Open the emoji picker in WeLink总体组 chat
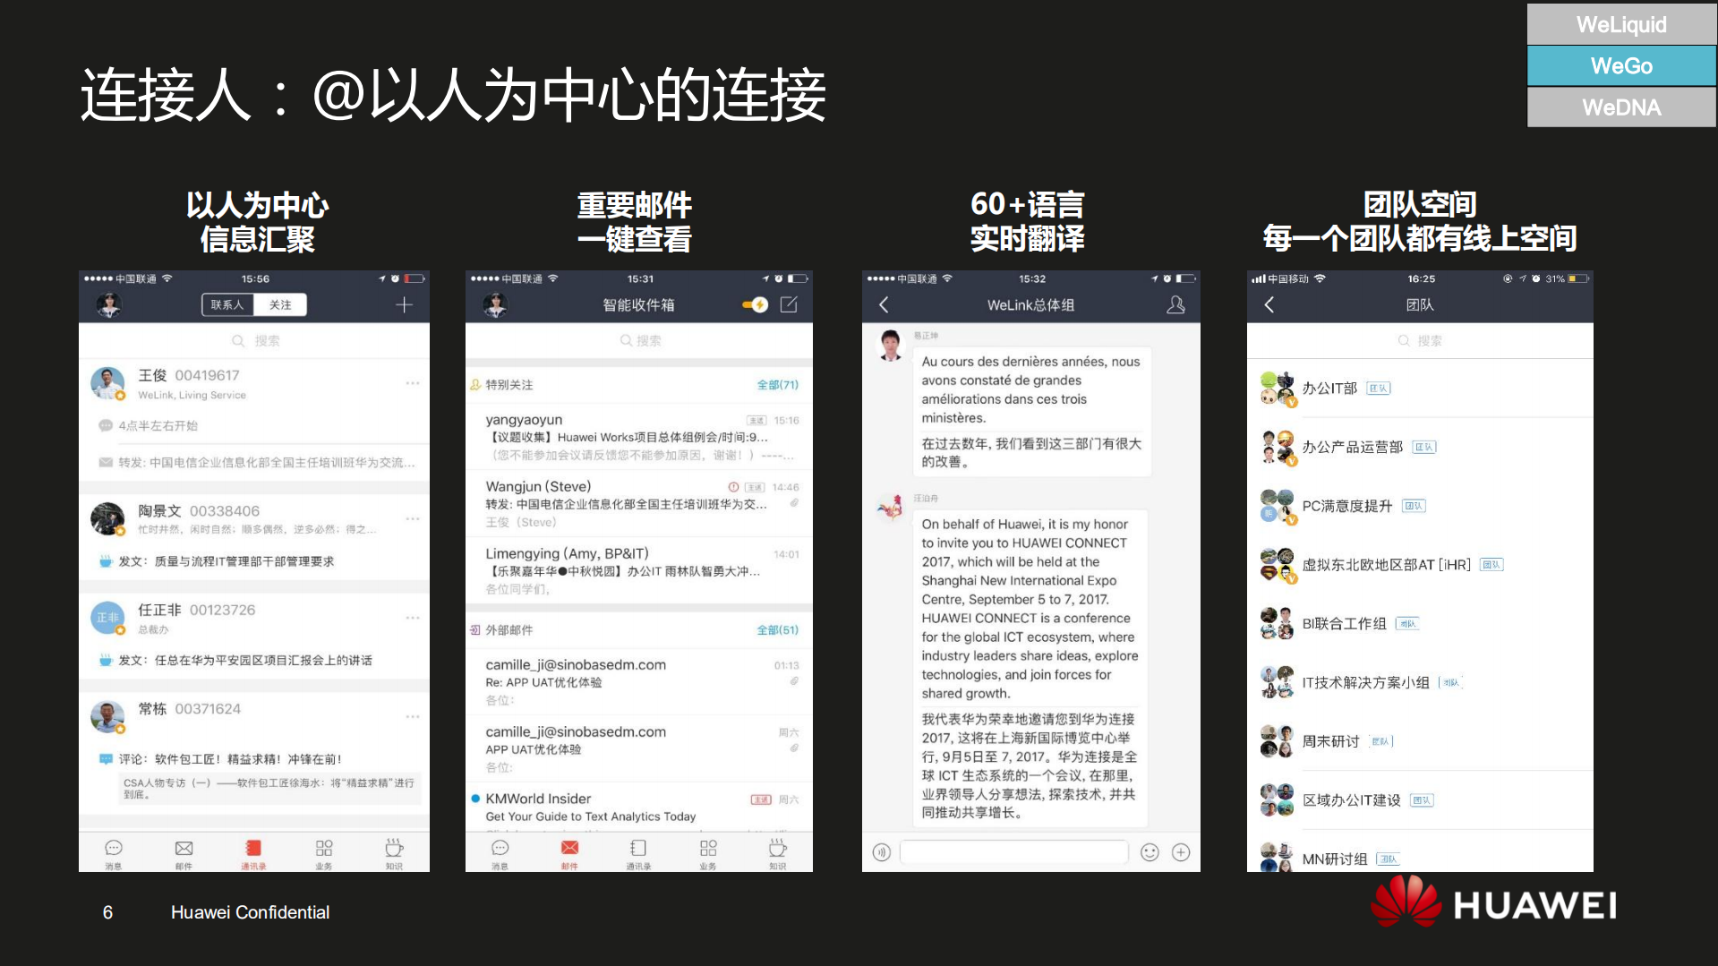Viewport: 1718px width, 966px height. click(x=1150, y=852)
